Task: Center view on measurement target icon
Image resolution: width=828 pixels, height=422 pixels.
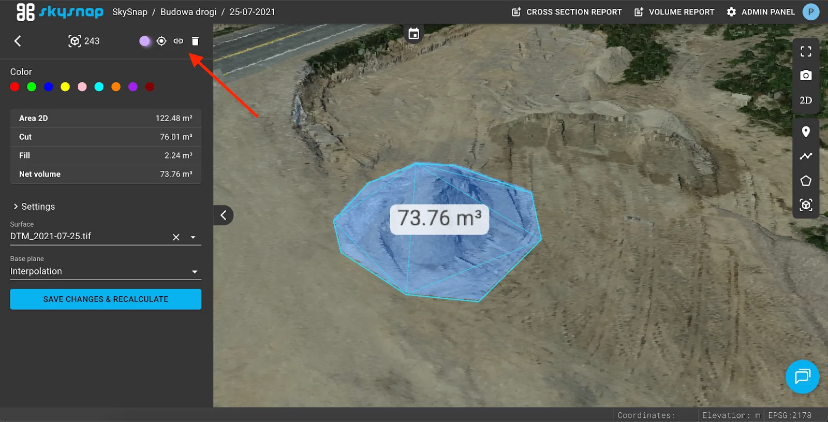Action: (161, 41)
